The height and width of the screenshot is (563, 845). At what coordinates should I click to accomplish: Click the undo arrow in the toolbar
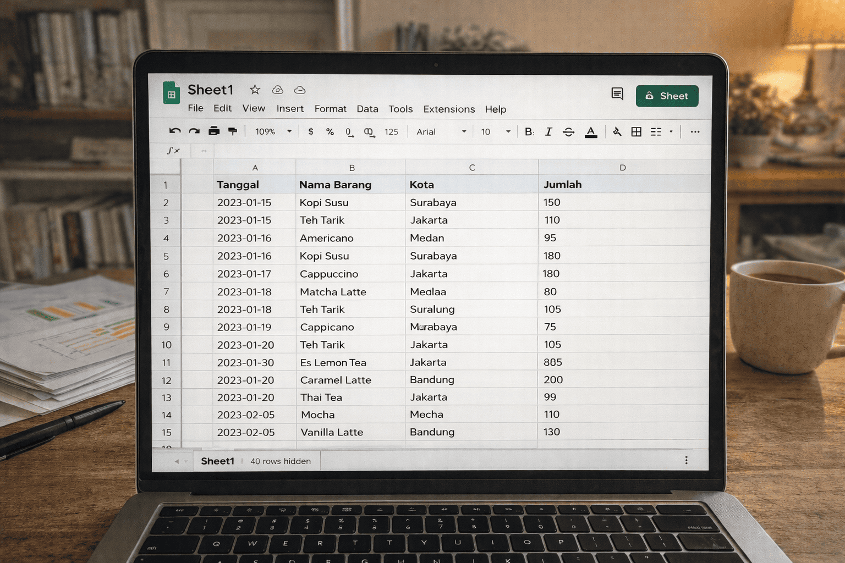click(x=175, y=131)
